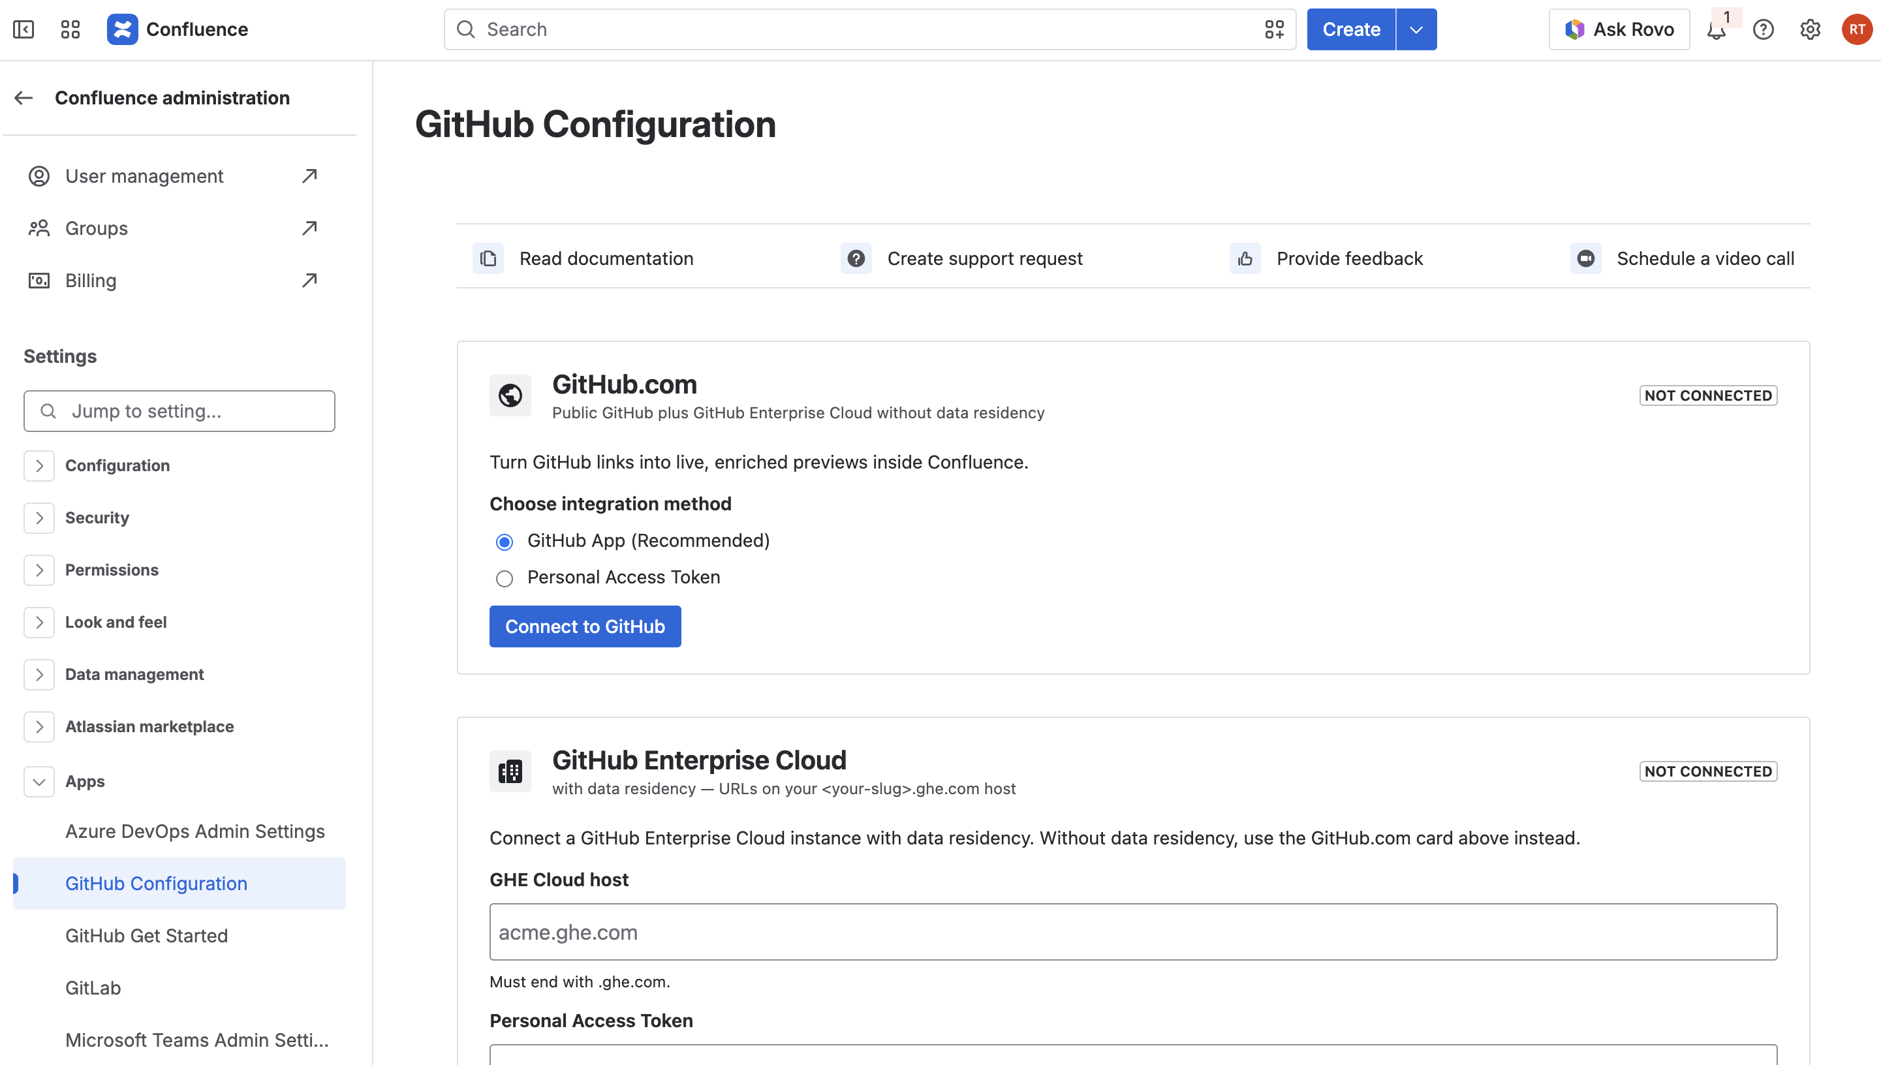The height and width of the screenshot is (1065, 1881).
Task: Focus the top Search field
Action: tap(870, 29)
